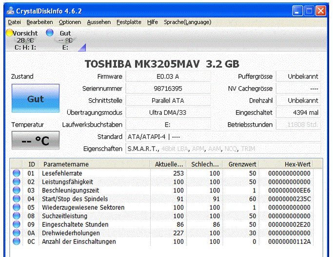Viewport: 333px width, 257px height.
Task: Click the status orb beside Start/Stop des Spindels
Action: 17,199
